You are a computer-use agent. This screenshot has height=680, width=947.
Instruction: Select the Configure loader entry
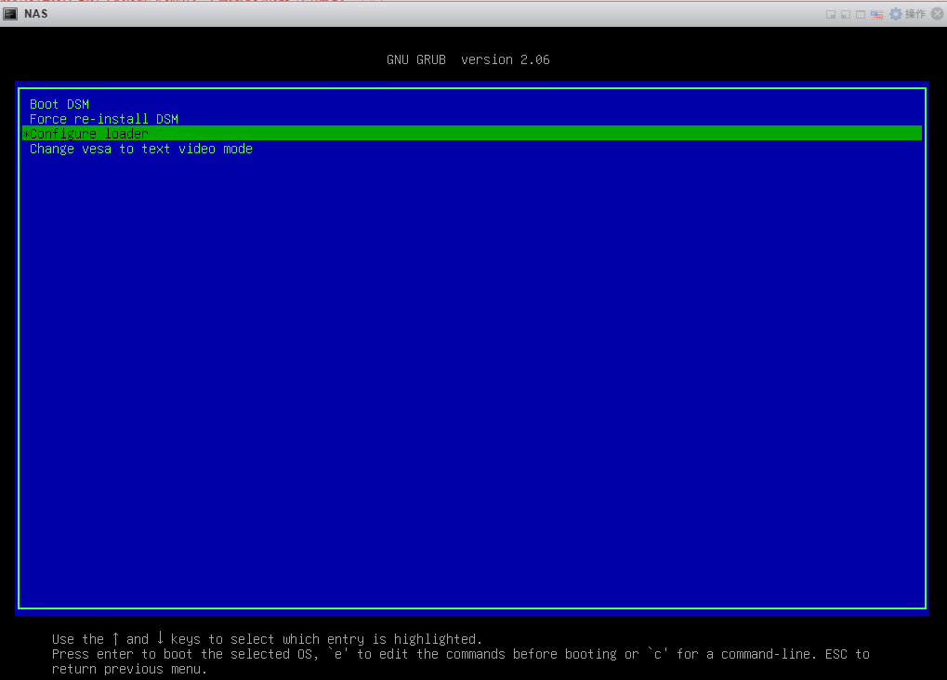tap(472, 134)
